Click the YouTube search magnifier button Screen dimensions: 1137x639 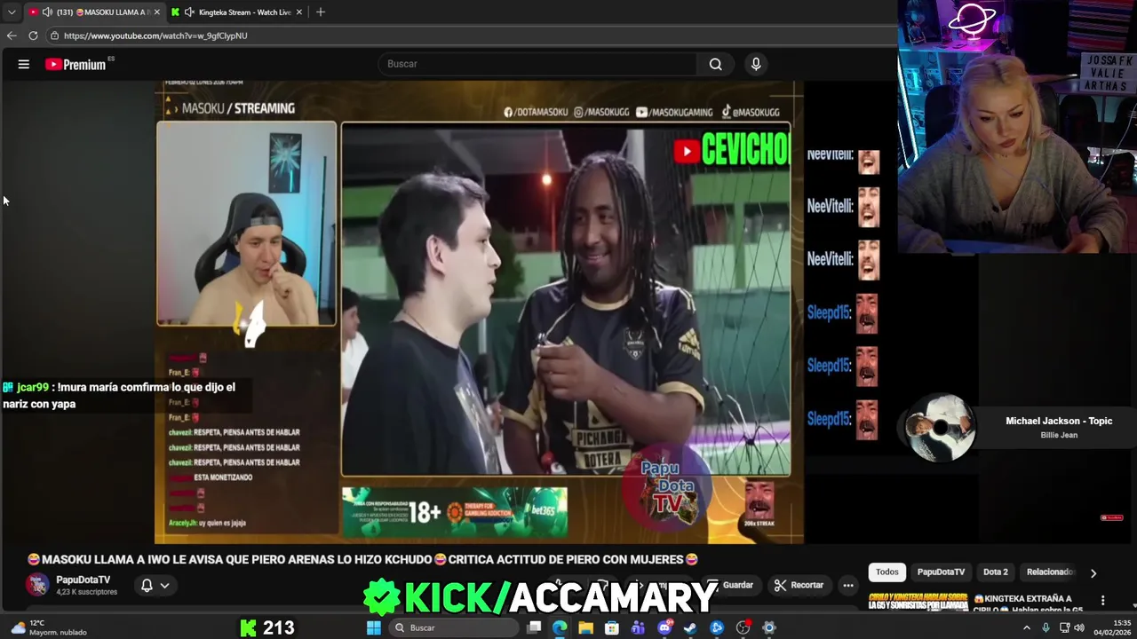(x=715, y=64)
